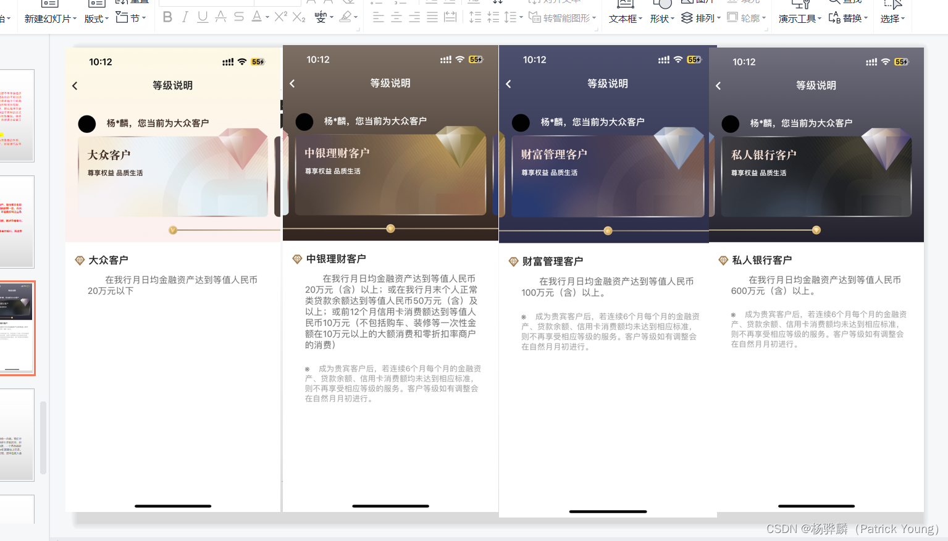Center align the text
The height and width of the screenshot is (541, 948).
(x=396, y=17)
